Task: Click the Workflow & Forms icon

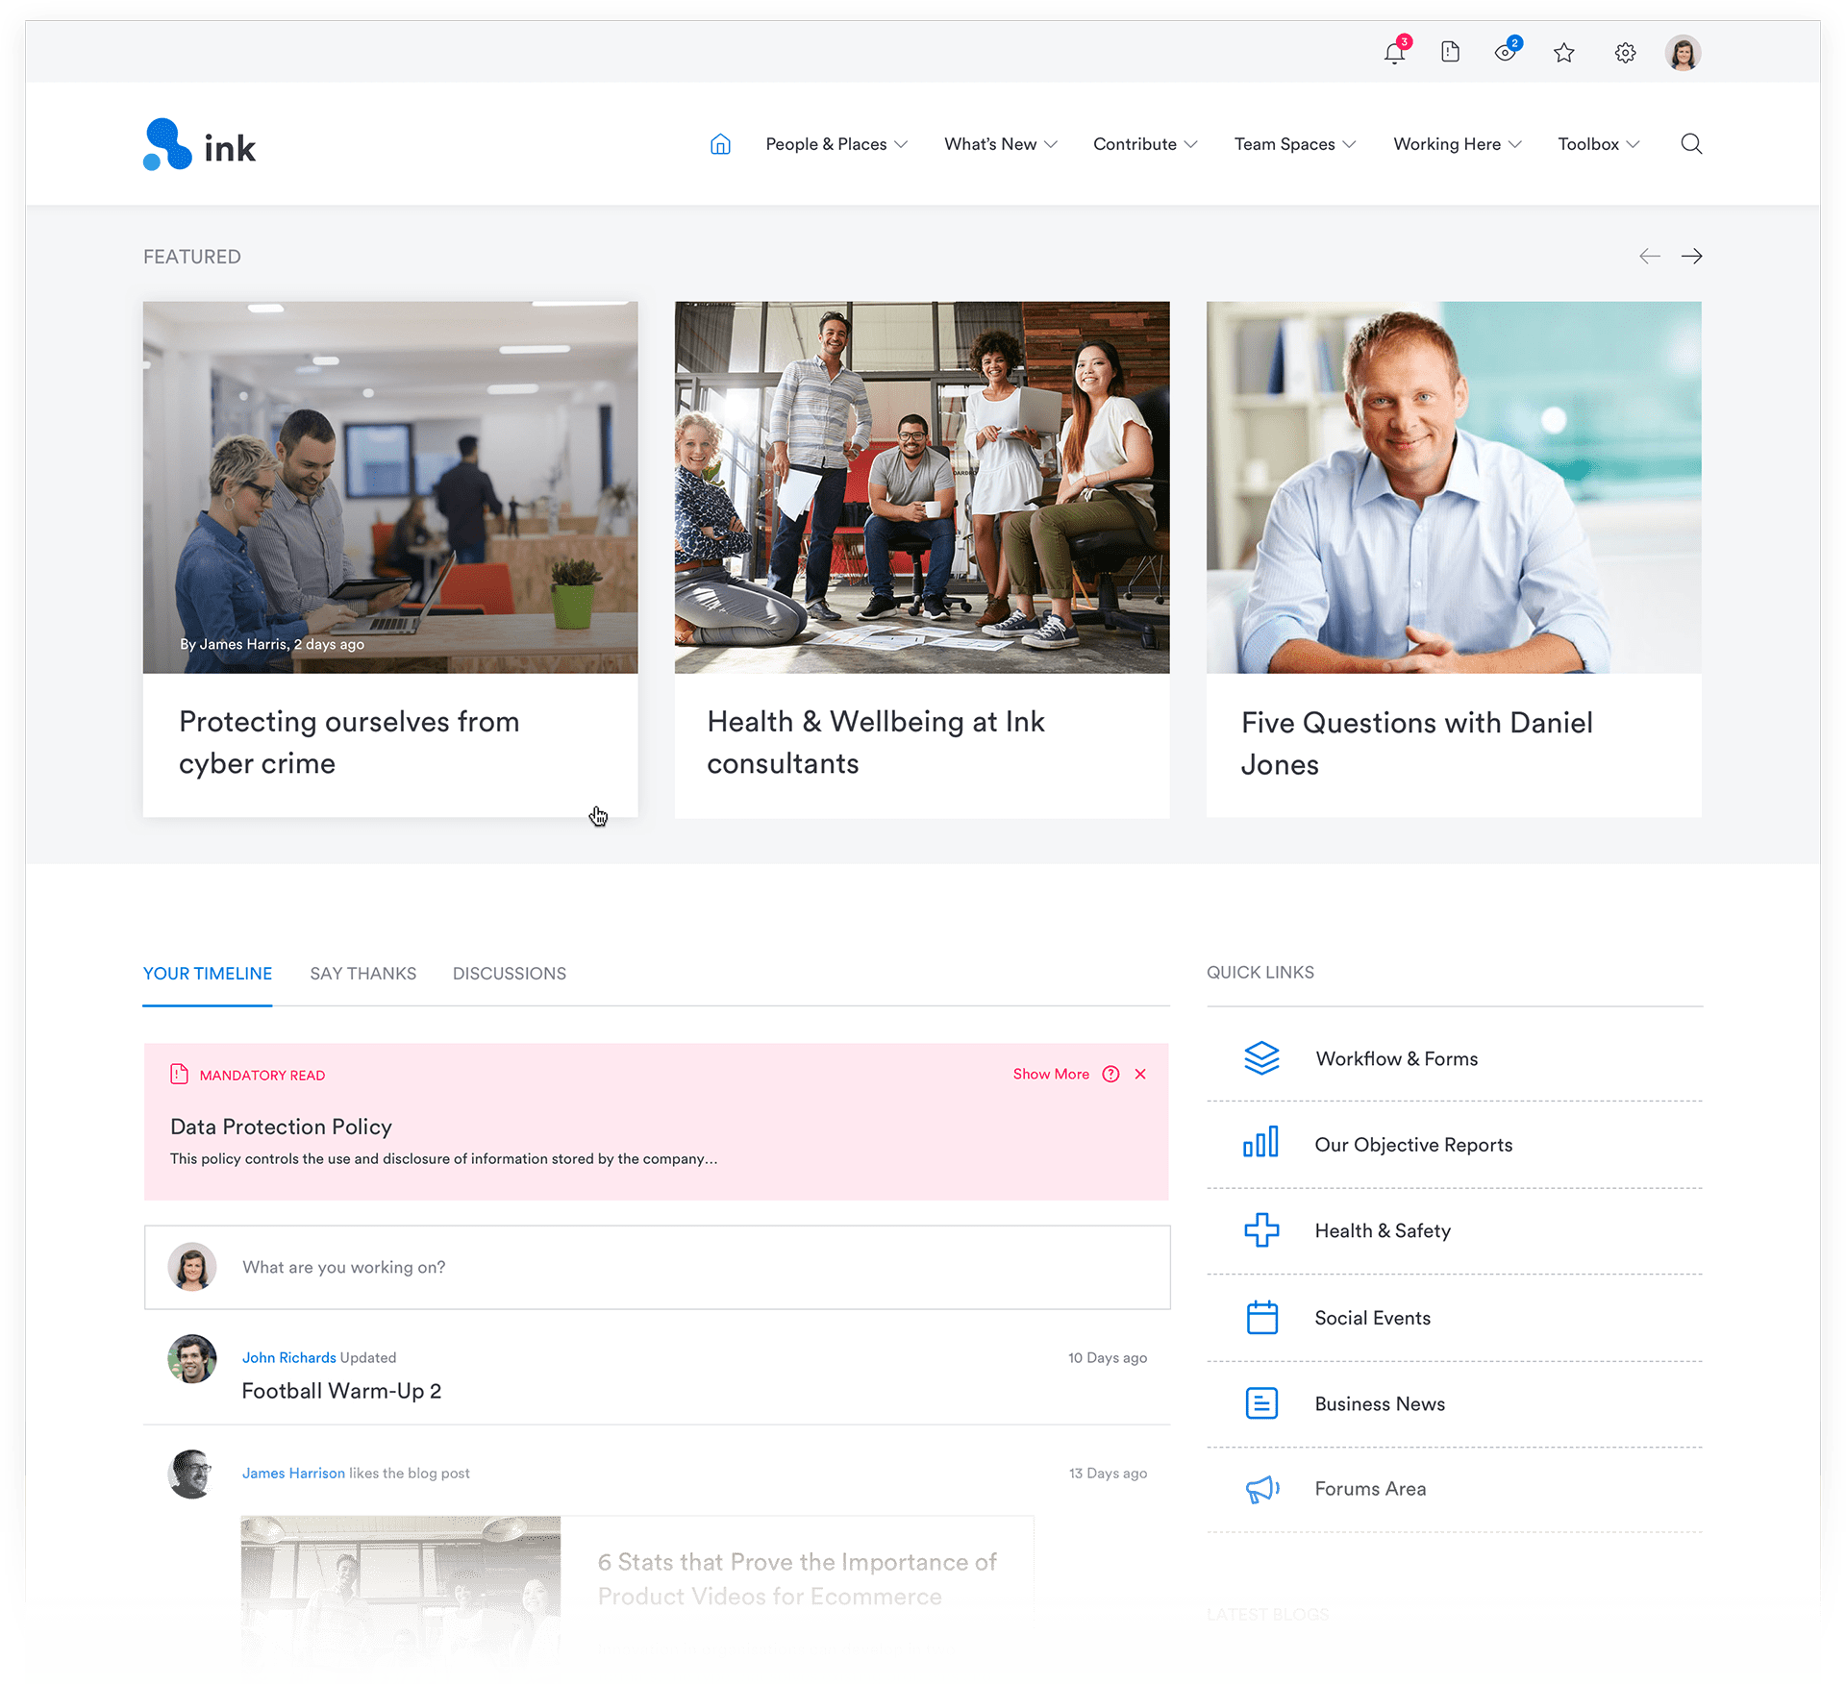Action: point(1260,1058)
